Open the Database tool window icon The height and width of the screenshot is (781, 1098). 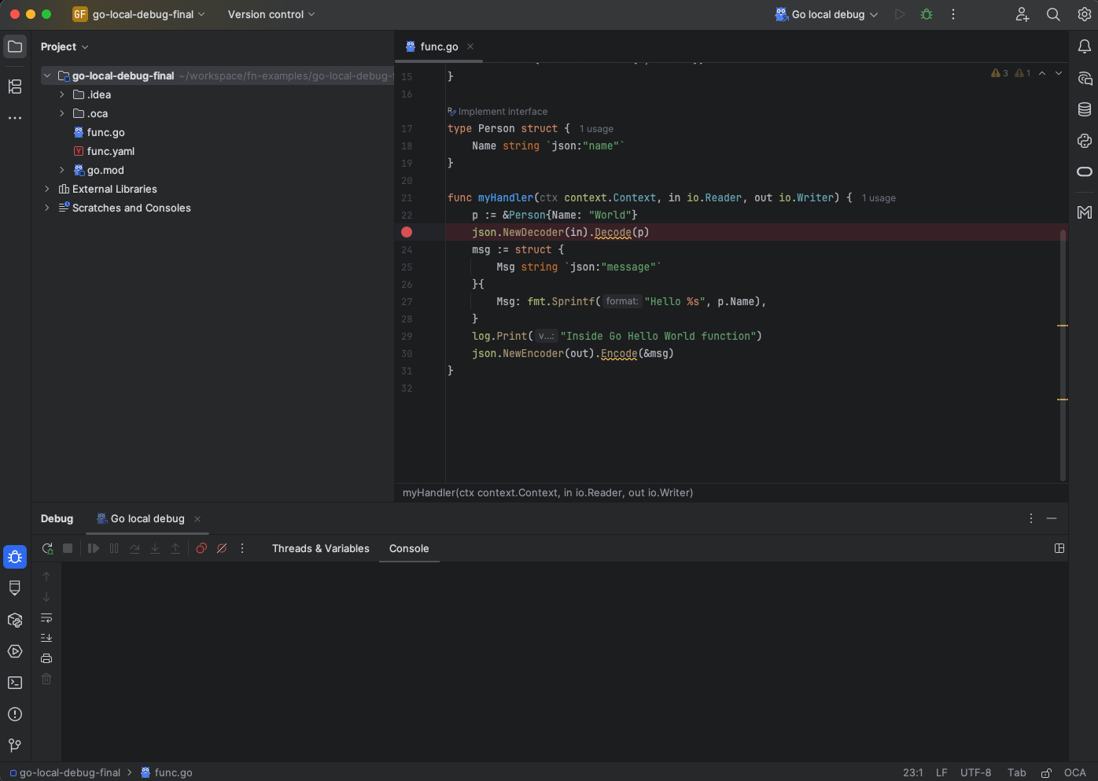[x=1085, y=109]
